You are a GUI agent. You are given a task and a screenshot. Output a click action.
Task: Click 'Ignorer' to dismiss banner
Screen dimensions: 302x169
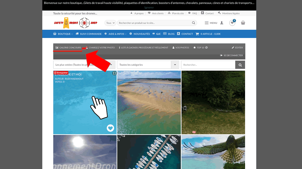(x=149, y=8)
